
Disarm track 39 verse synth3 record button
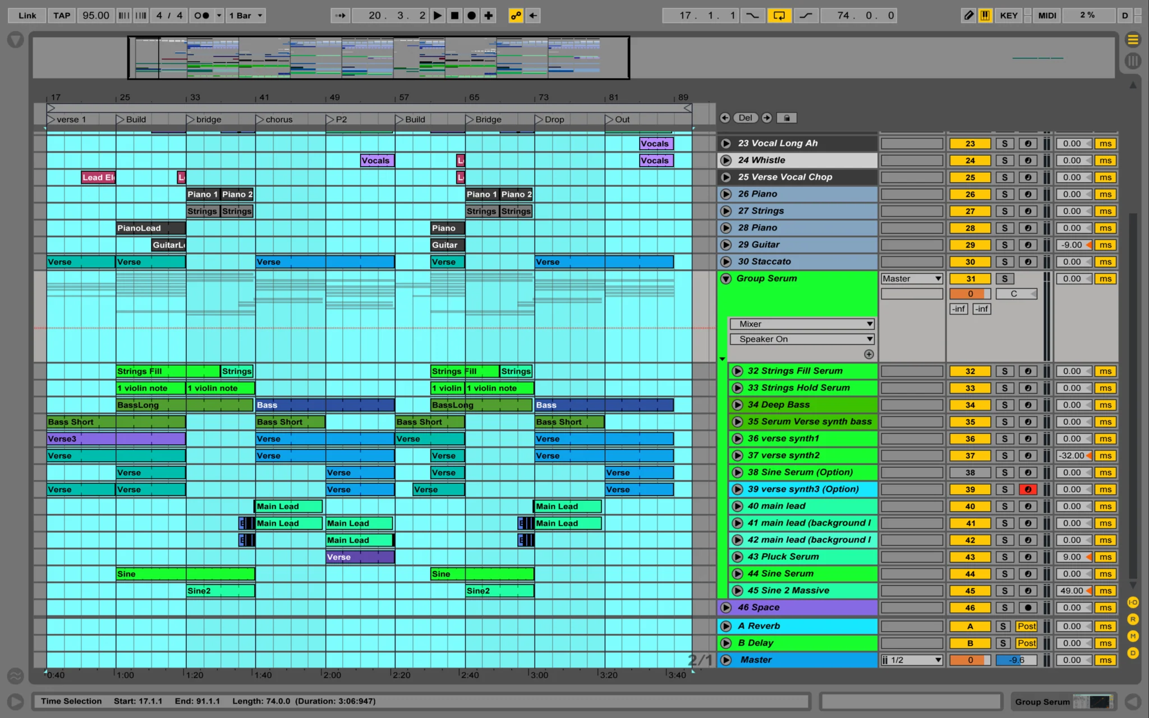point(1028,490)
